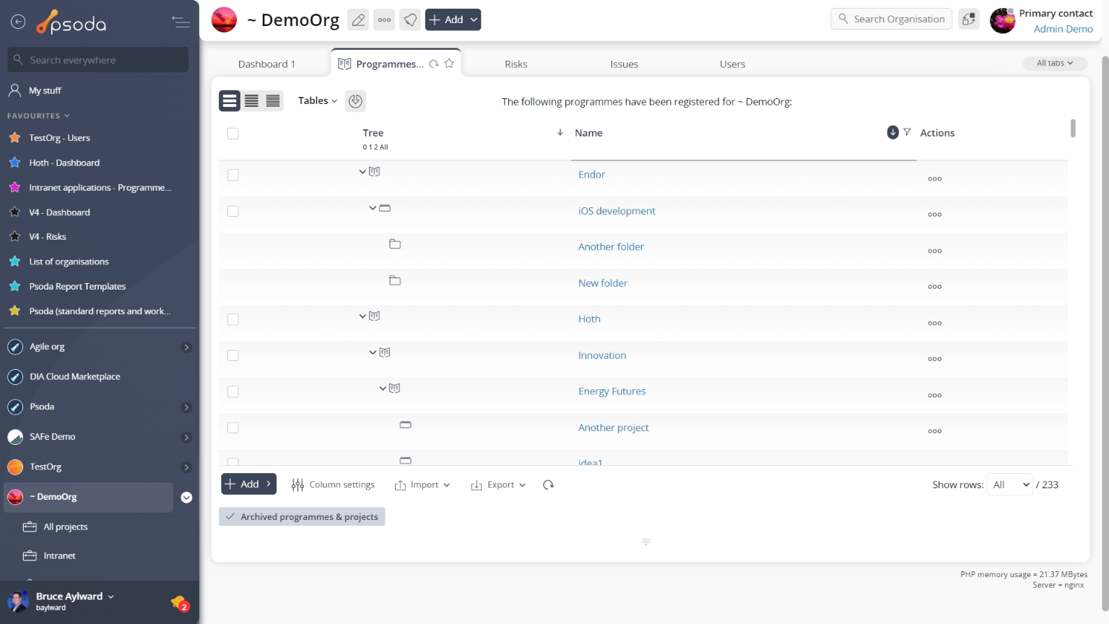Tick the checkbox for the Endor row
The image size is (1109, 624).
coord(232,175)
